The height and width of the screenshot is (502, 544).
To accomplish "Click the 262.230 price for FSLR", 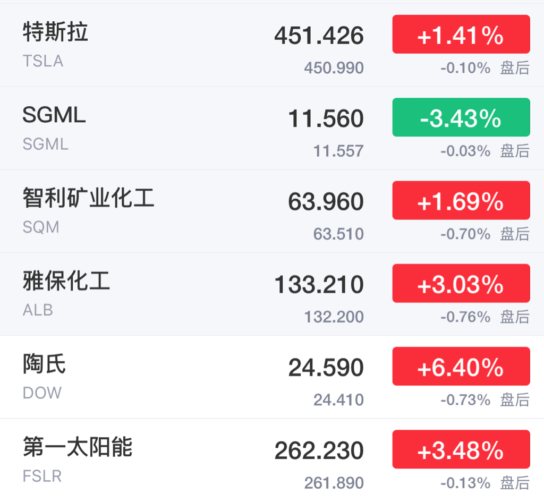I will click(x=319, y=450).
